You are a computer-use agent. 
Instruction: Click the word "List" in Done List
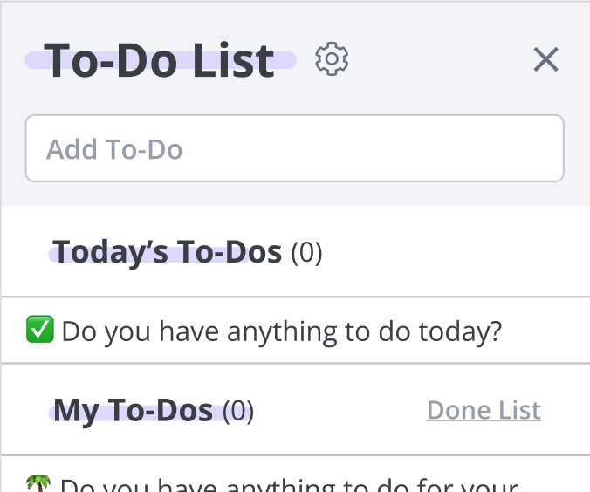click(519, 410)
